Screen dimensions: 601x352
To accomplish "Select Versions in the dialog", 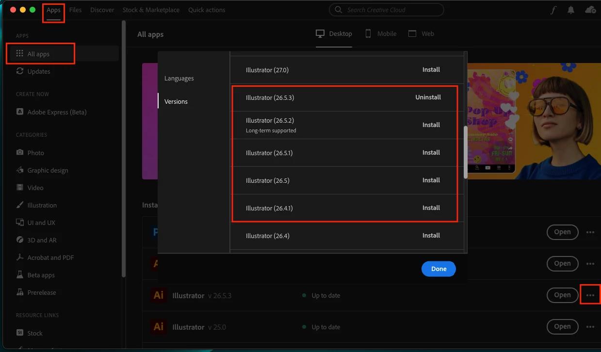I will [176, 101].
